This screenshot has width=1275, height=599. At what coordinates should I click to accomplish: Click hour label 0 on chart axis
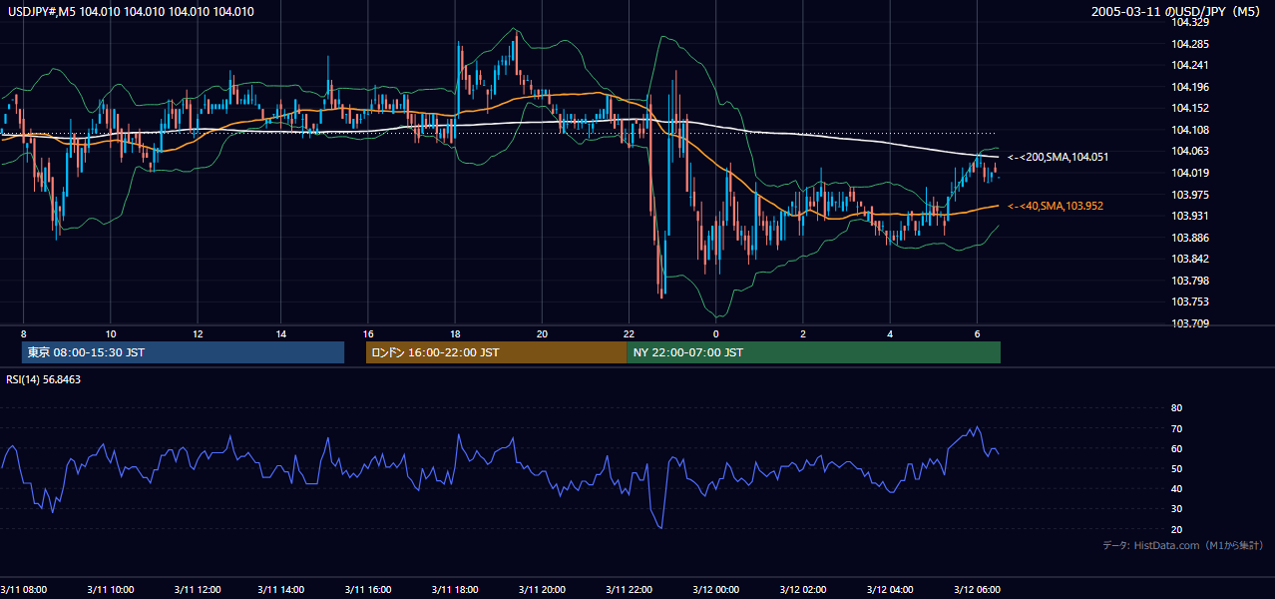pyautogui.click(x=715, y=333)
